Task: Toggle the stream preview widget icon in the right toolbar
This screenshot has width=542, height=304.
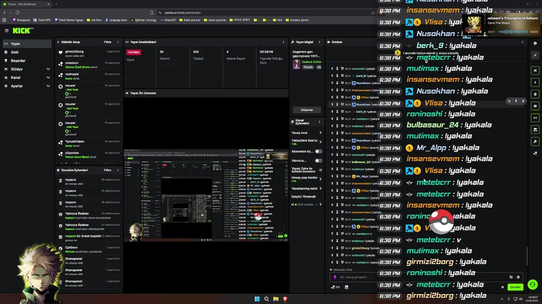Action: [535, 71]
